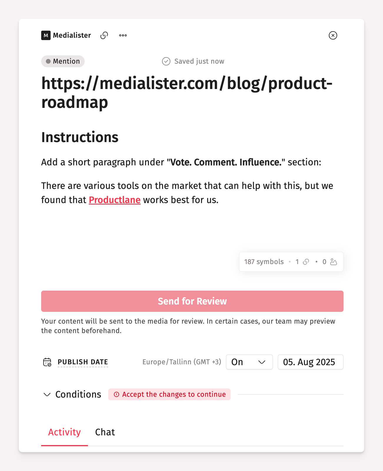
Task: Collapse the Conditions section chevron
Action: click(x=47, y=394)
